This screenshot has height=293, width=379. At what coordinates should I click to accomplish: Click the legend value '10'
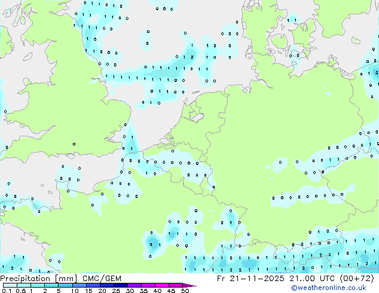(75, 291)
